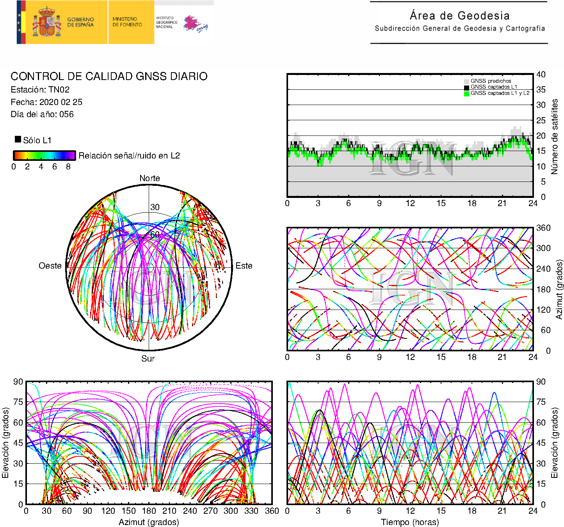Click the green GNSS captados L1 y L2 marker

(x=466, y=94)
